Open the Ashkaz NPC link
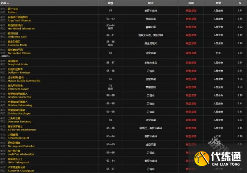 (12, 12)
